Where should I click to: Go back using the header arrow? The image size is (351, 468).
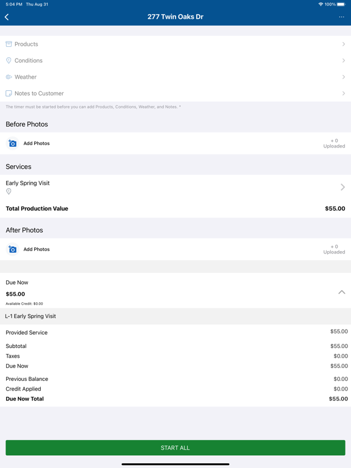(x=7, y=17)
